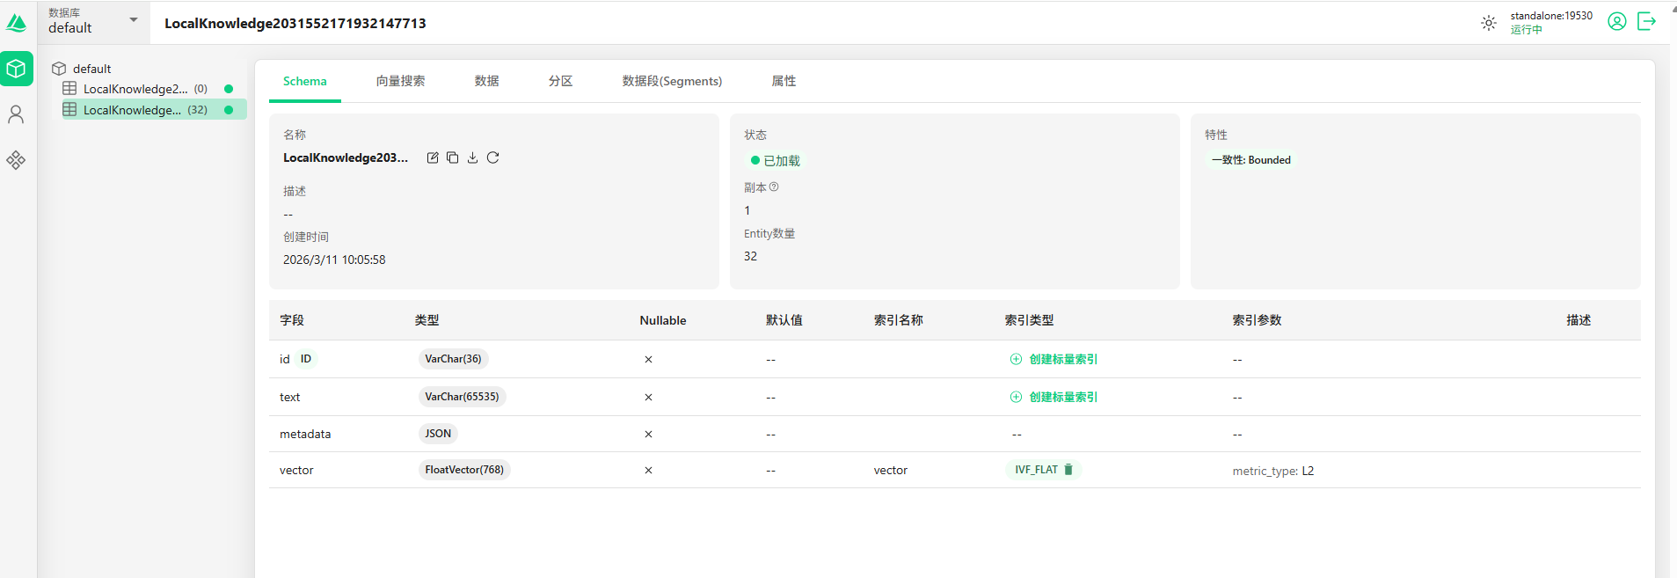Switch to the Schema tab
1677x578 pixels.
(x=305, y=81)
